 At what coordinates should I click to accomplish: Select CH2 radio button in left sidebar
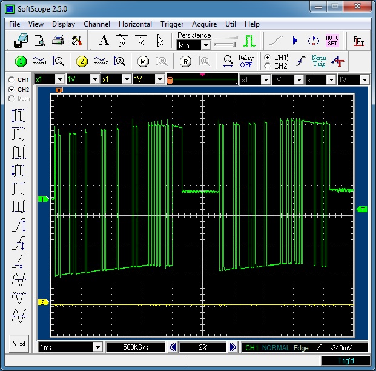pyautogui.click(x=11, y=89)
